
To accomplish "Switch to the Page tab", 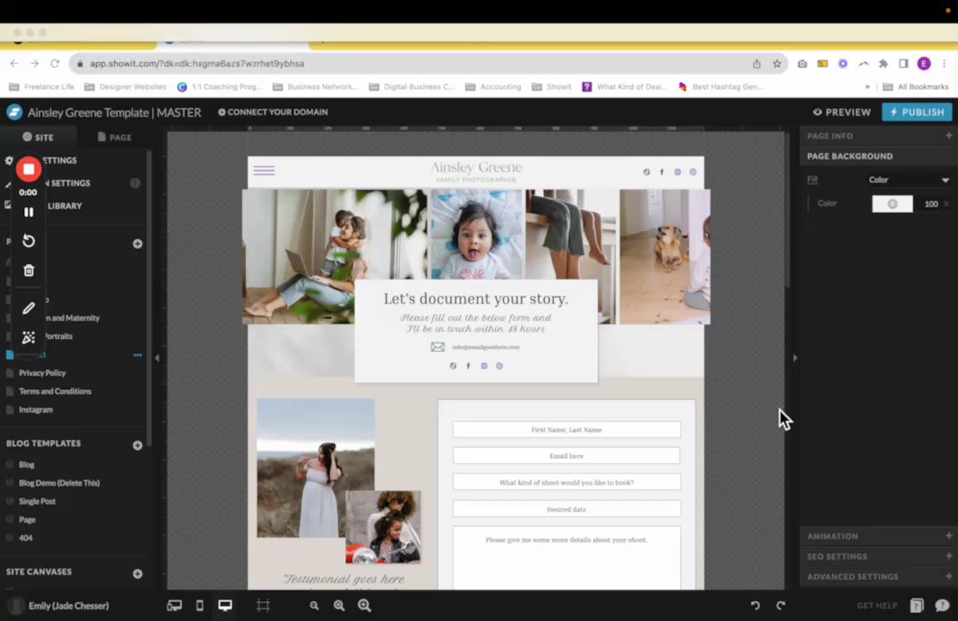I will [114, 137].
